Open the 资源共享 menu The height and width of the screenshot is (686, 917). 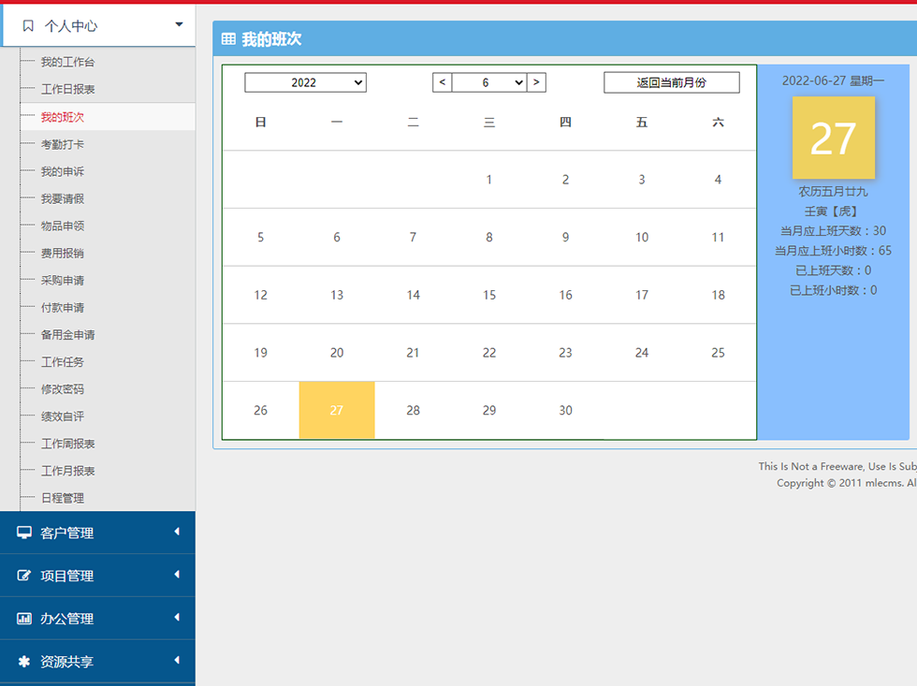[97, 662]
